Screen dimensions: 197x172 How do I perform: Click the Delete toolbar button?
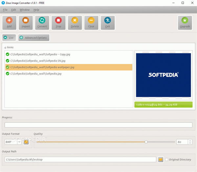pos(75,23)
